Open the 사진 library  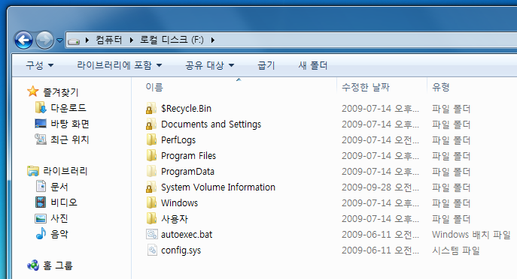(59, 218)
